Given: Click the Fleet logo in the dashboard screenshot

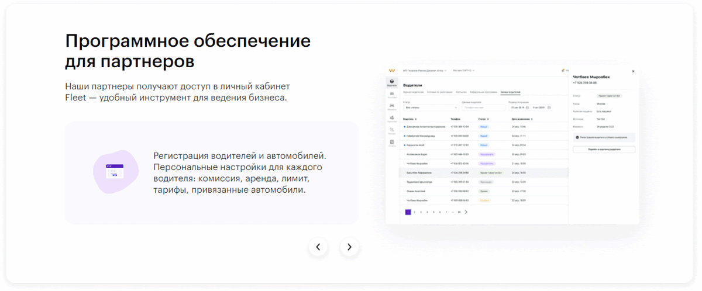Looking at the screenshot, I should (391, 71).
